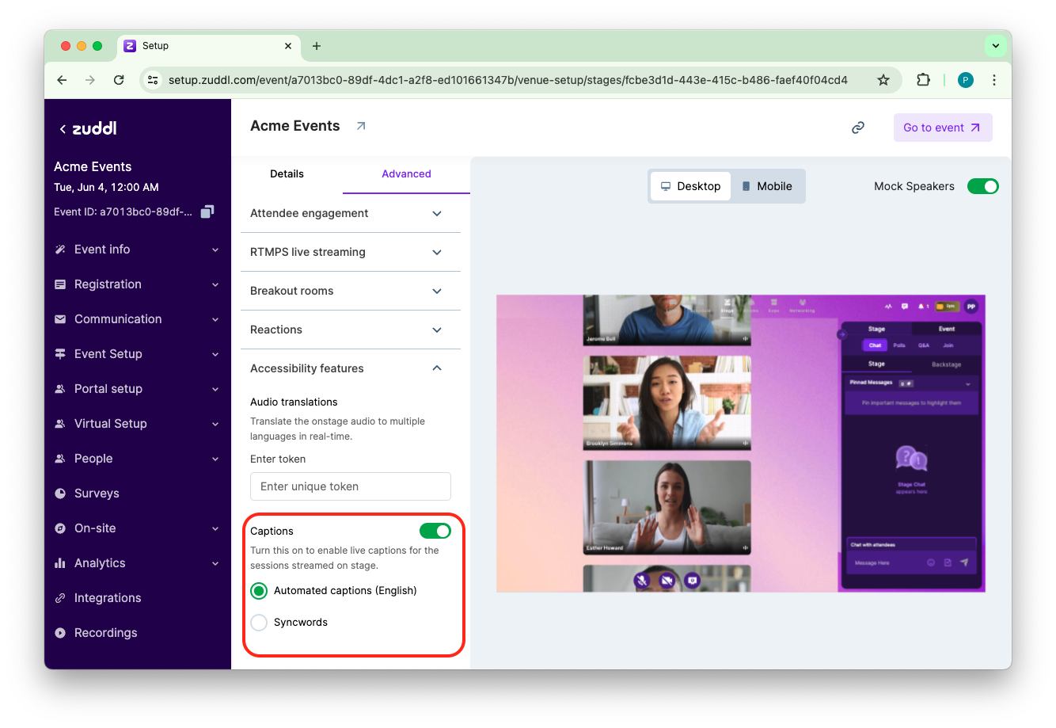Image resolution: width=1056 pixels, height=728 pixels.
Task: Expand the Analytics sidebar chevron
Action: pos(215,564)
